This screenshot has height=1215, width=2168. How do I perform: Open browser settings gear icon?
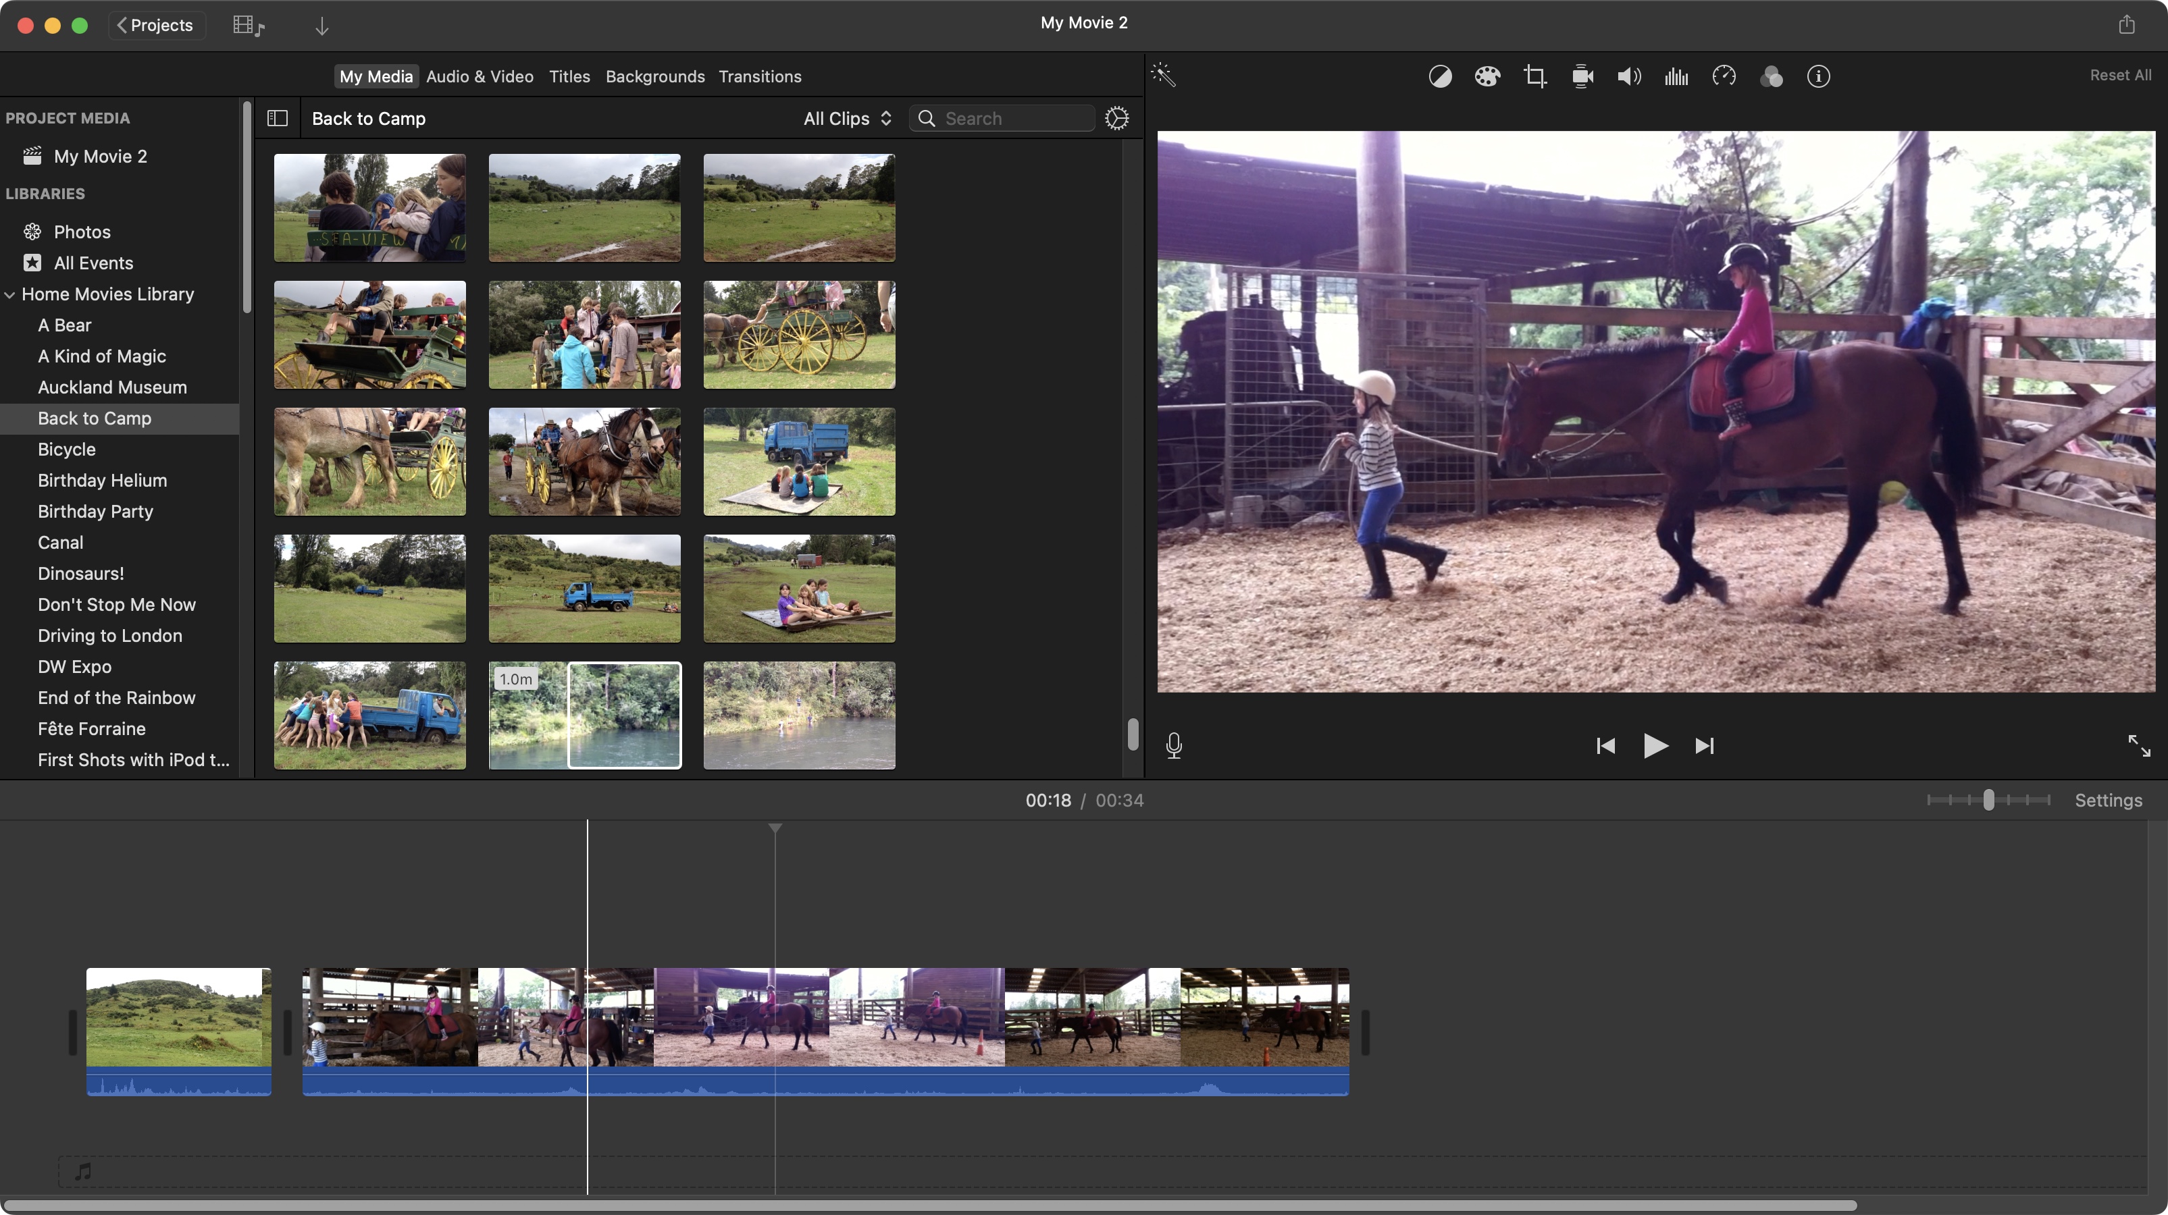[1117, 118]
